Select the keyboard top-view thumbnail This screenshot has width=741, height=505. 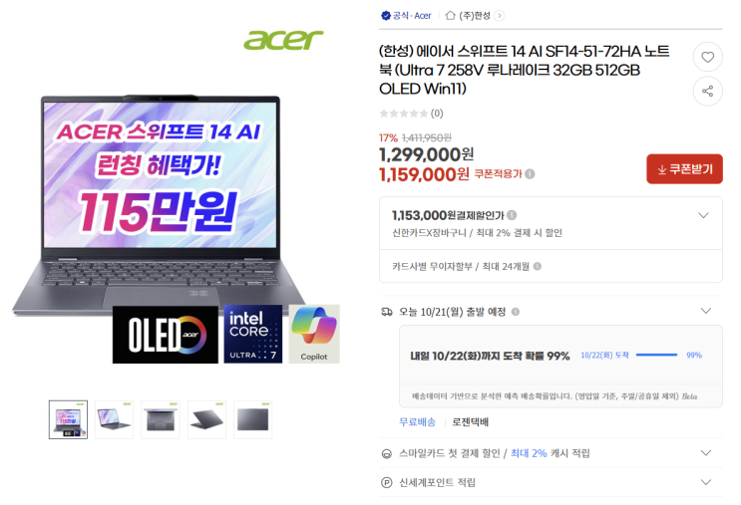(161, 419)
